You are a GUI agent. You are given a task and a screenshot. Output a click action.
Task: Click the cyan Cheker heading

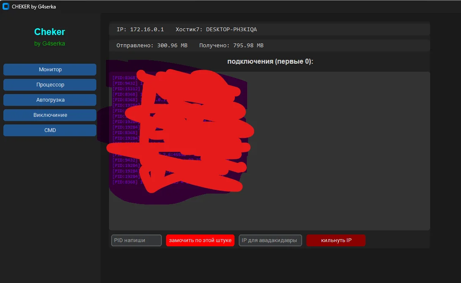click(x=49, y=32)
